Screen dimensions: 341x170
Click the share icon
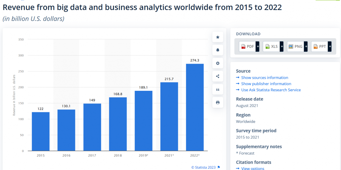pyautogui.click(x=218, y=76)
